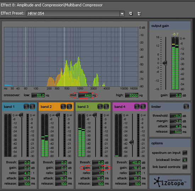The width and height of the screenshot is (195, 191).
Task: Click band 1 attack value field
Action: pyautogui.click(x=24, y=178)
